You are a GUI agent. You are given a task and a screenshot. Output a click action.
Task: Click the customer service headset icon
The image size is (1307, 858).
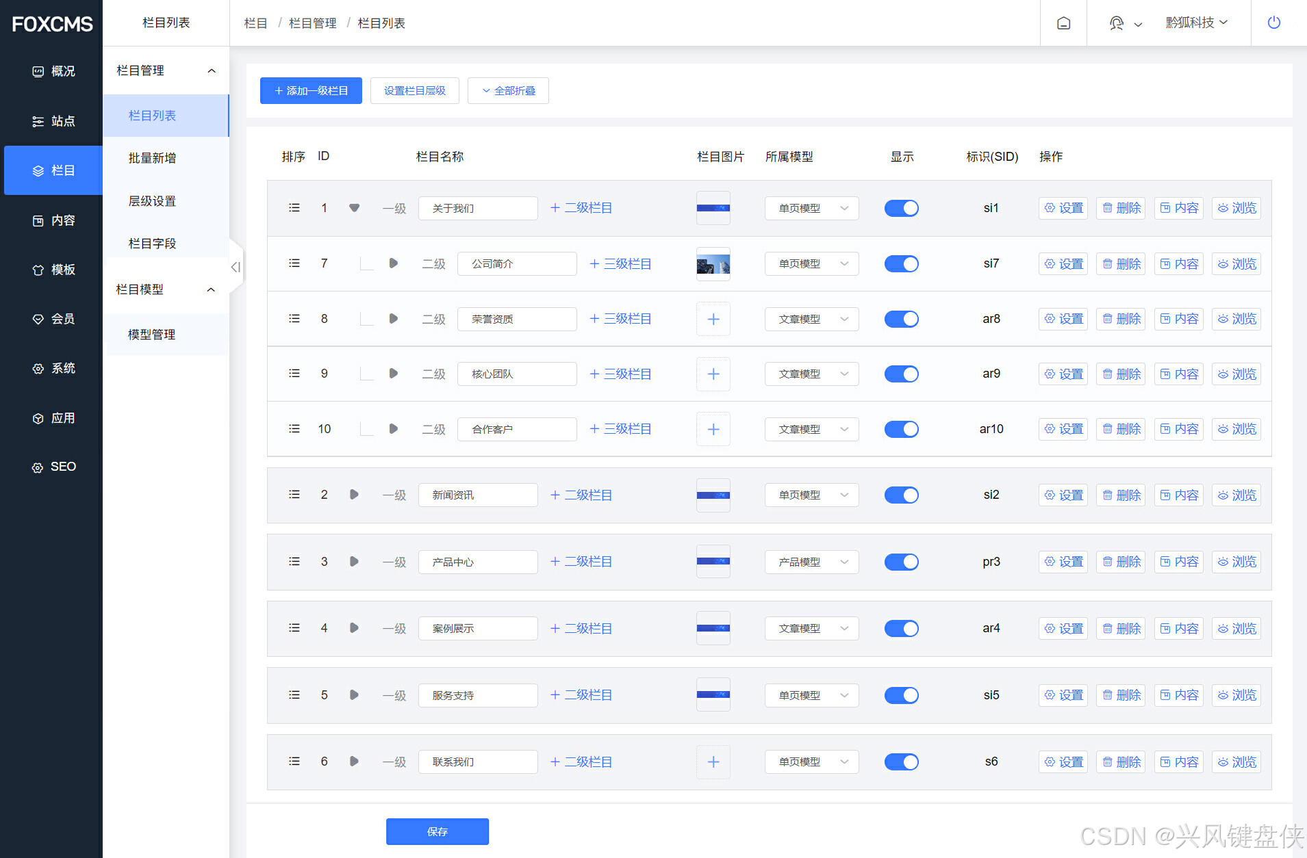[1117, 23]
